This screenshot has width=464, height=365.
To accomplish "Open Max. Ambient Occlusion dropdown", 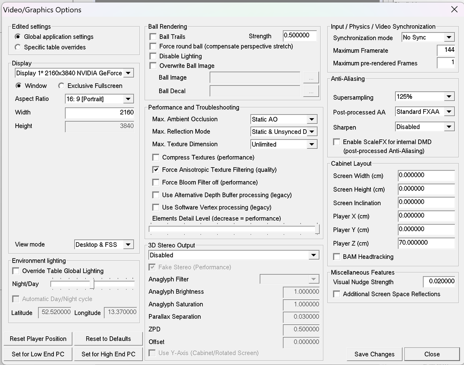I will click(x=284, y=120).
